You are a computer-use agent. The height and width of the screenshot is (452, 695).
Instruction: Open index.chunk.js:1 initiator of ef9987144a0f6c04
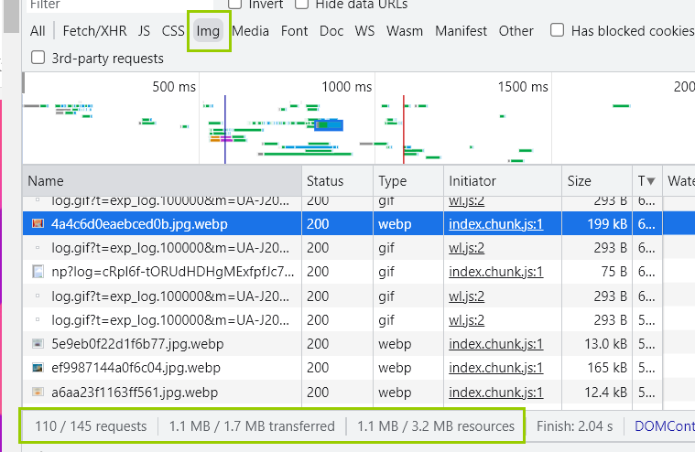495,368
